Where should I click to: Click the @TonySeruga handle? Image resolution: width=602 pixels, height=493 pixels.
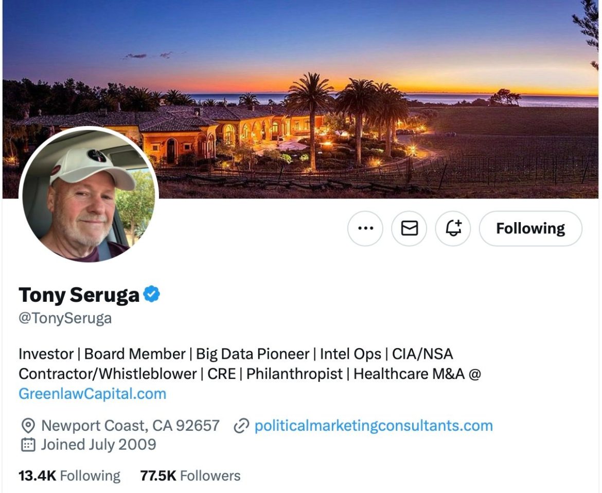[65, 318]
